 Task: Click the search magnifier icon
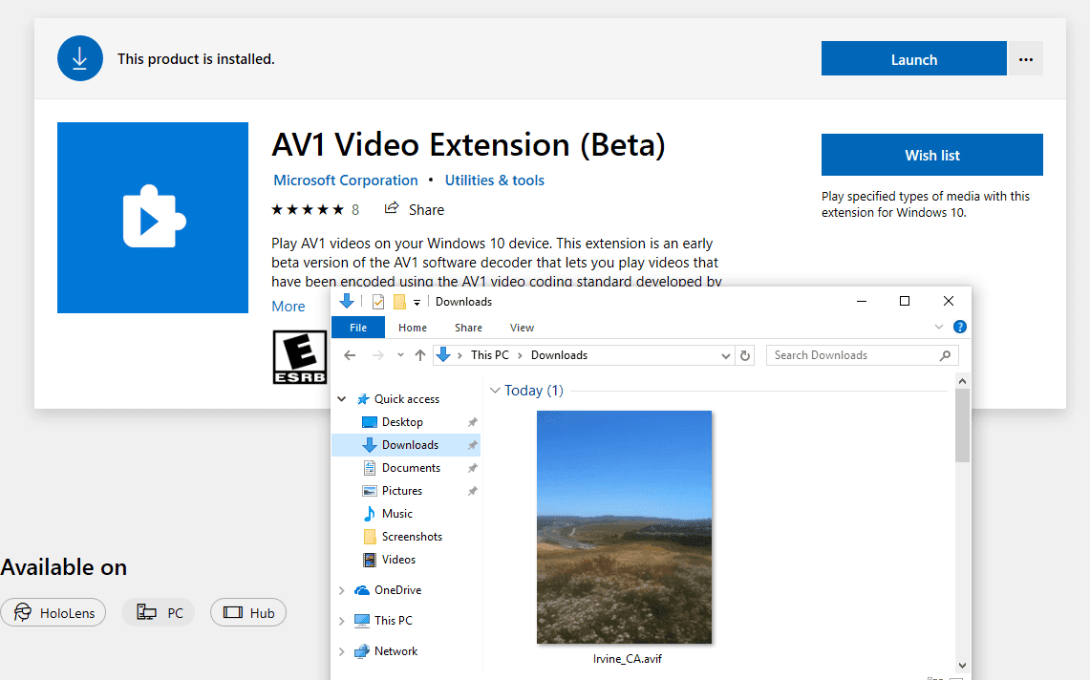pos(945,355)
